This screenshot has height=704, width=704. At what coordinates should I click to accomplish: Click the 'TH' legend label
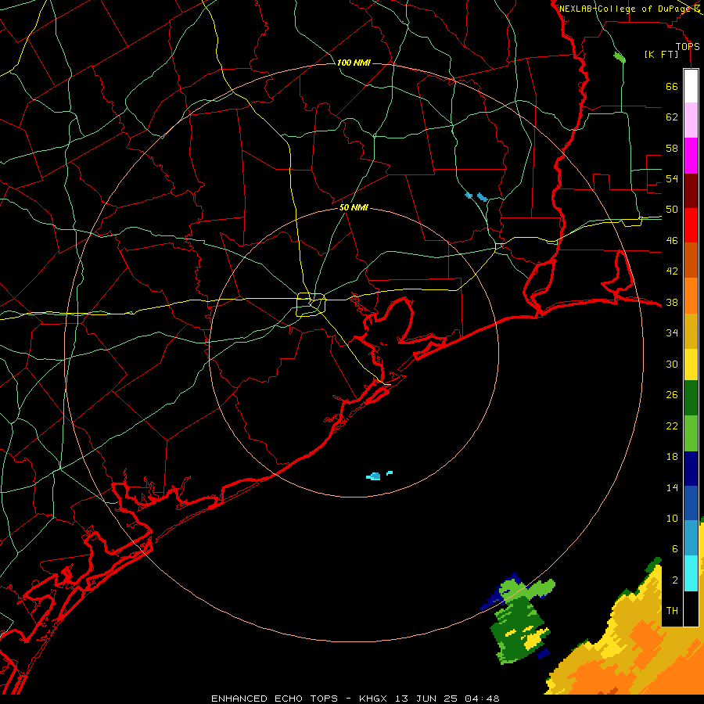pyautogui.click(x=672, y=611)
